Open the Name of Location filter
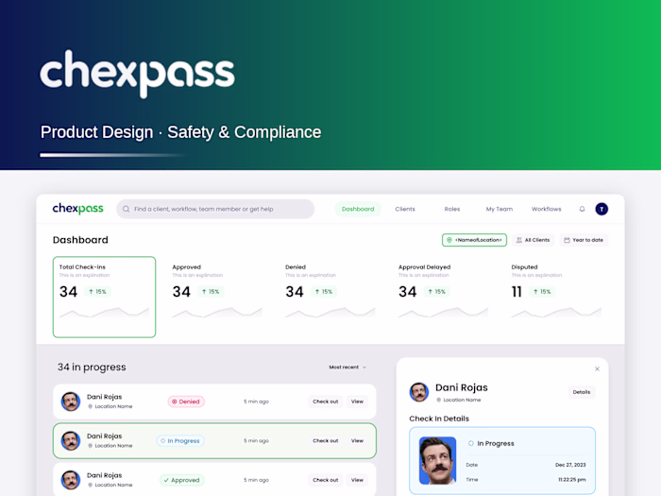The width and height of the screenshot is (661, 496). (x=474, y=240)
